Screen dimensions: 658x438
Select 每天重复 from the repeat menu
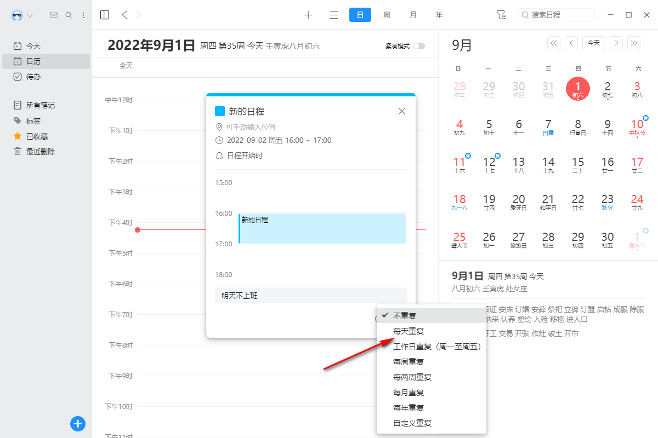(432, 331)
